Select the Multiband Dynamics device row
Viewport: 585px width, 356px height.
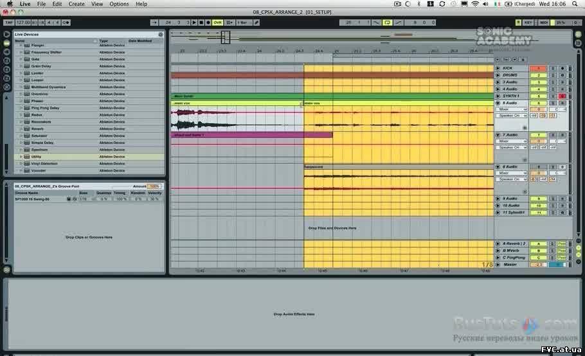89,87
